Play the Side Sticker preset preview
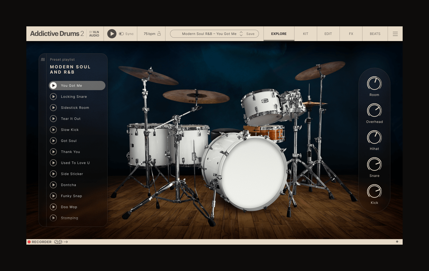 pyautogui.click(x=53, y=174)
